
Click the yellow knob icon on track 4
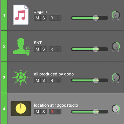[x=21, y=108]
